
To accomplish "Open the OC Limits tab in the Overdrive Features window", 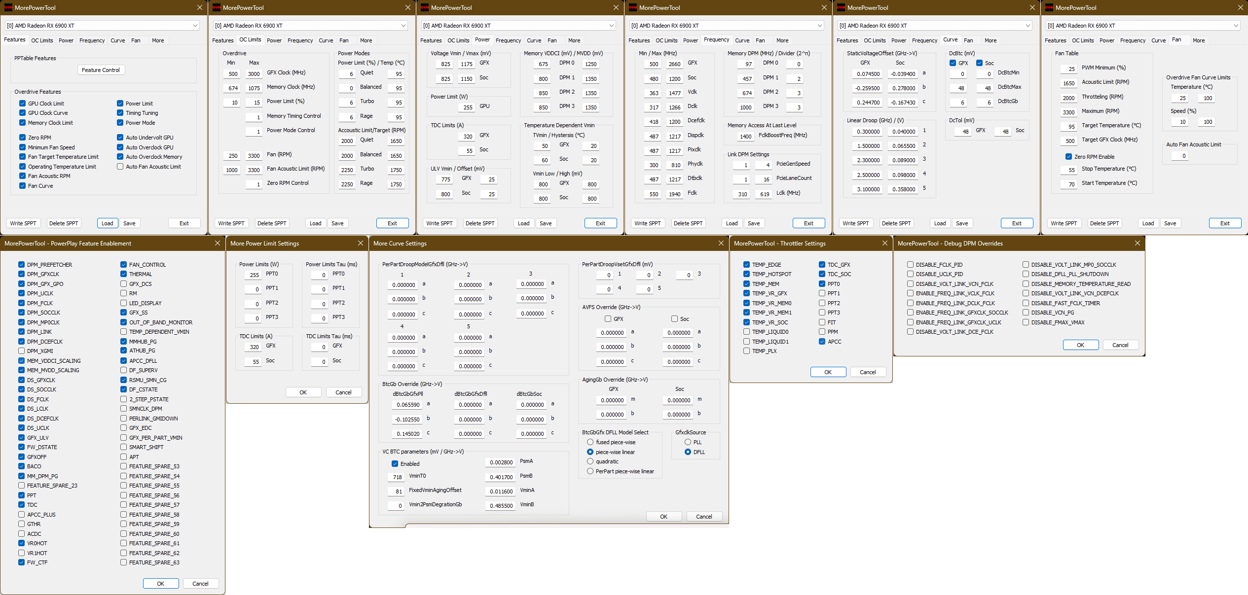I will tap(42, 40).
